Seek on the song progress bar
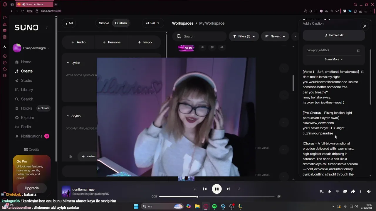This screenshot has height=211, width=376. click(x=217, y=197)
